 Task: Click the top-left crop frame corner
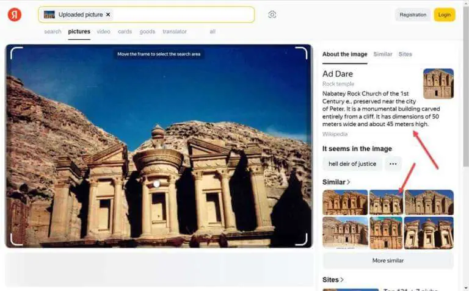[16, 53]
